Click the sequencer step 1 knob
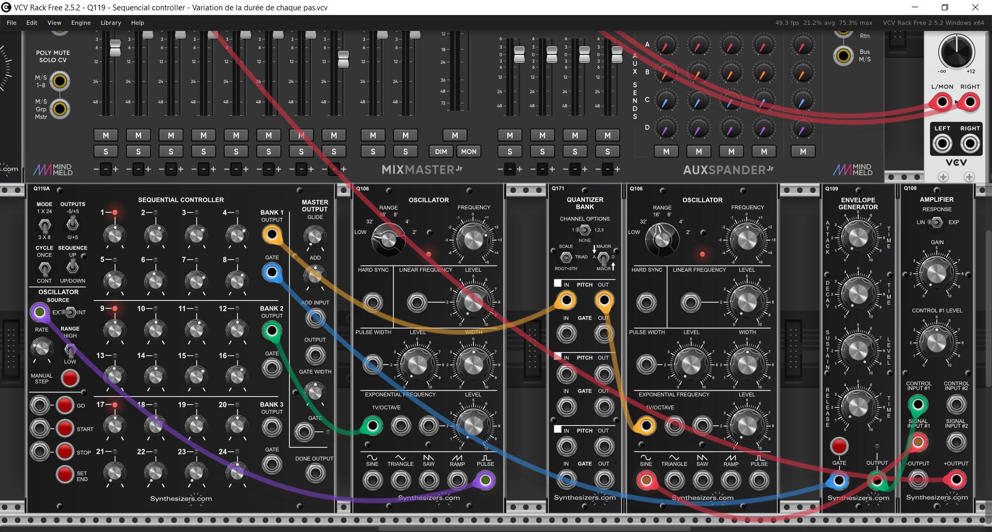This screenshot has height=532, width=992. 114,236
